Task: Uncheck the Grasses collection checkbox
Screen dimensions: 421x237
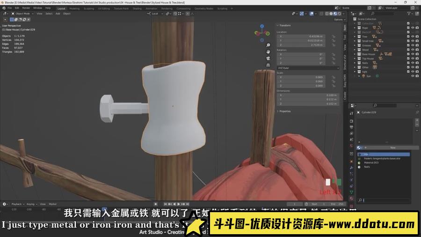Action: [408, 45]
